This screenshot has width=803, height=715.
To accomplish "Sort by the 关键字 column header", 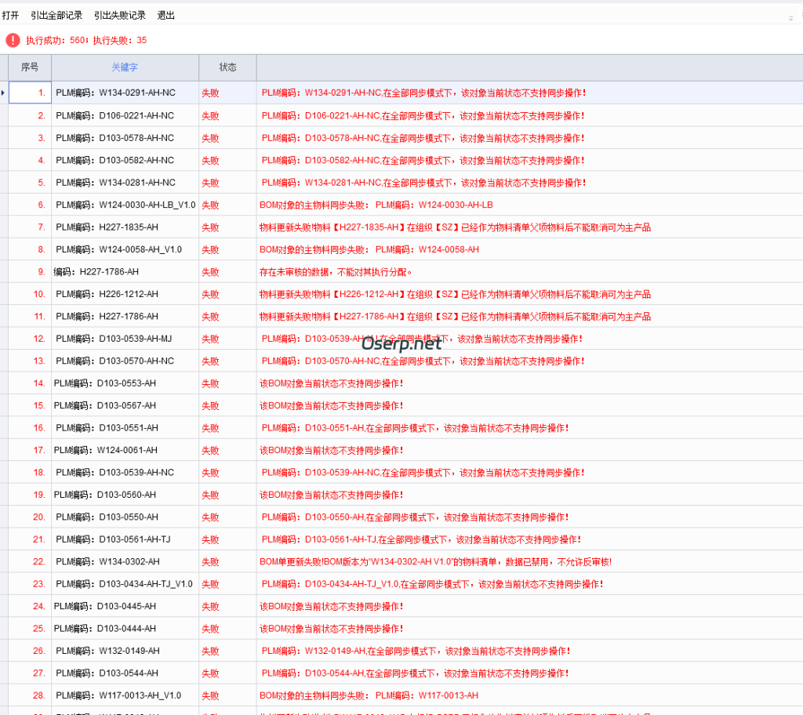I will click(125, 67).
